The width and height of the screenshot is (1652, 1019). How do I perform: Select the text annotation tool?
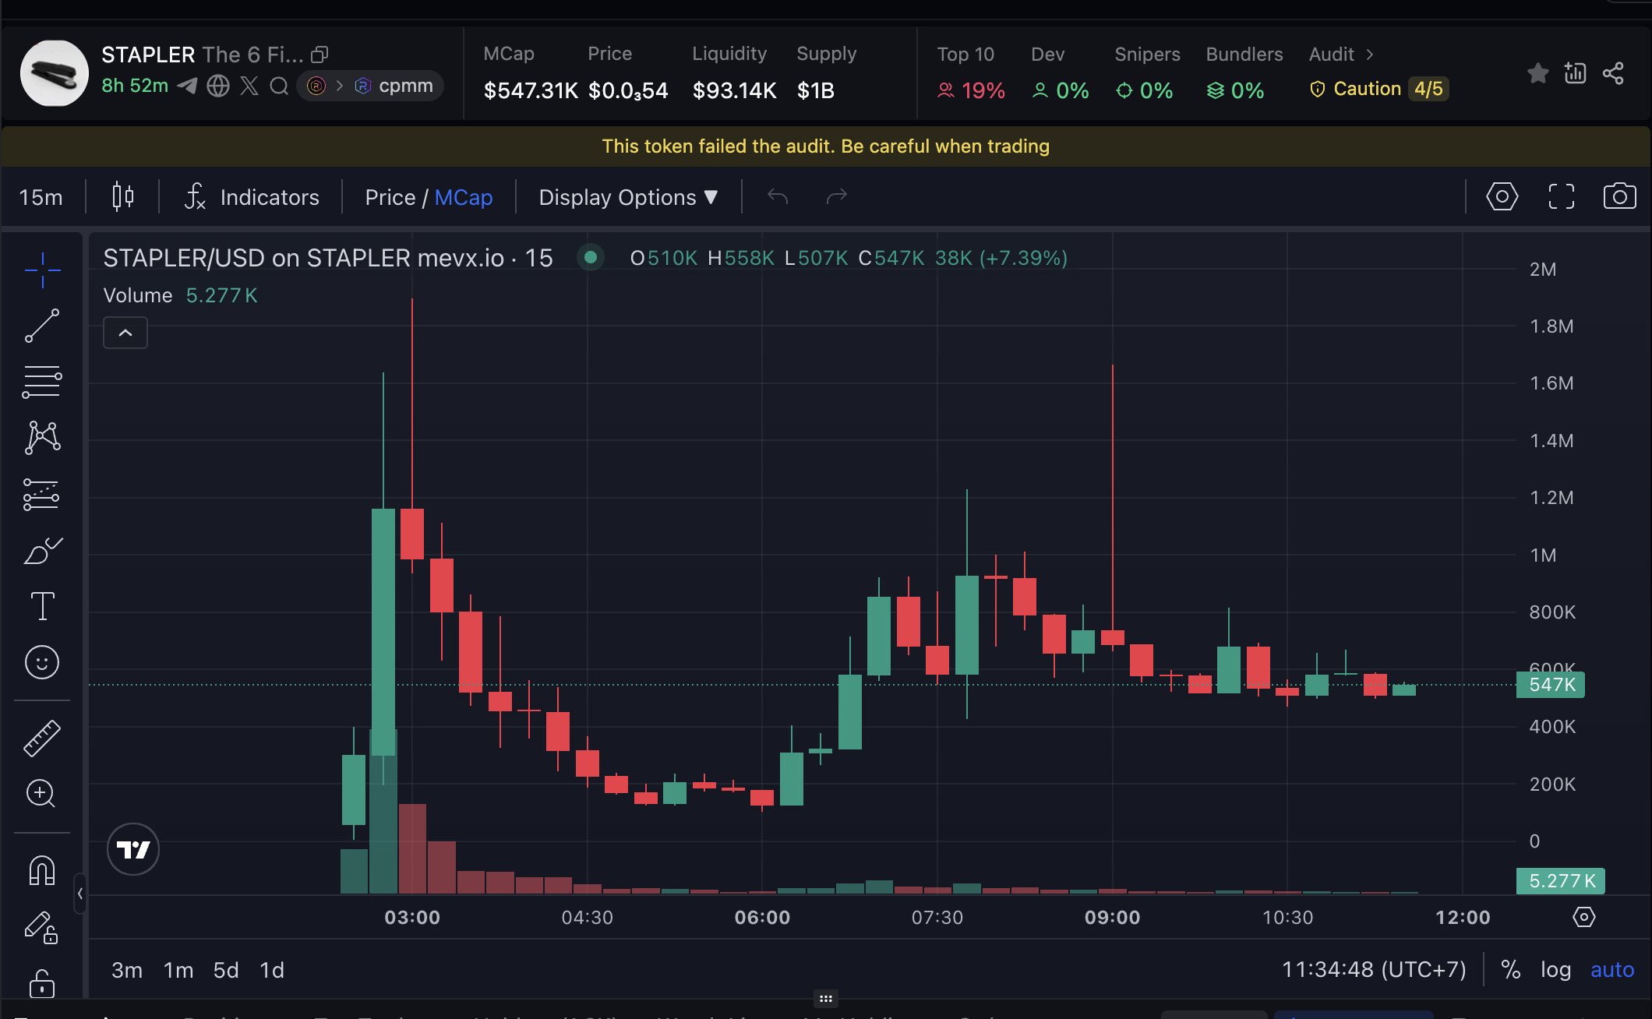[42, 606]
